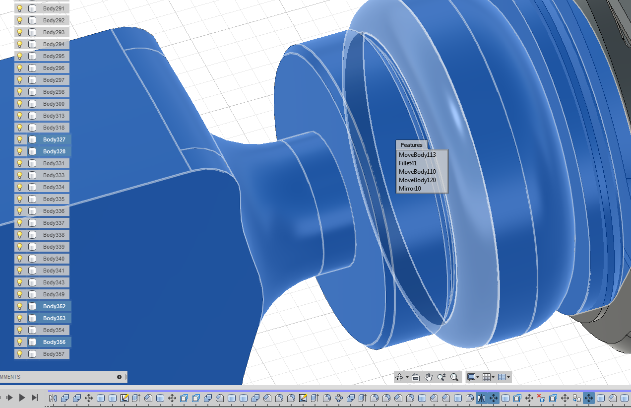Click the Body337 label
Viewport: 631px width, 408px height.
coord(54,223)
